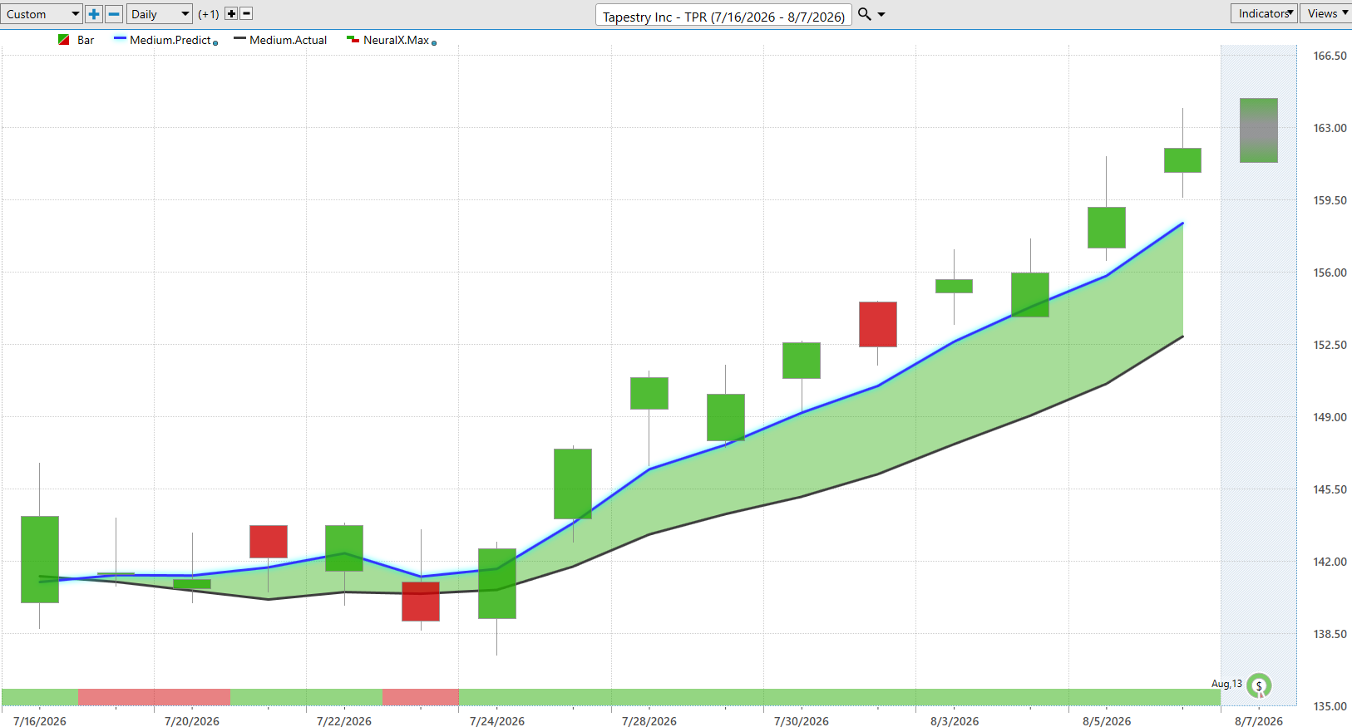The width and height of the screenshot is (1352, 727).
Task: Click the 7/16/2026 date axis label
Action: (x=40, y=721)
